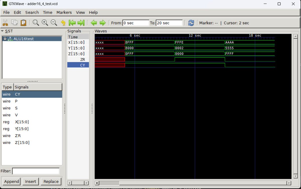Select Z[15:0] in the Signals pane
Image resolution: width=301 pixels, height=189 pixels.
point(78,54)
